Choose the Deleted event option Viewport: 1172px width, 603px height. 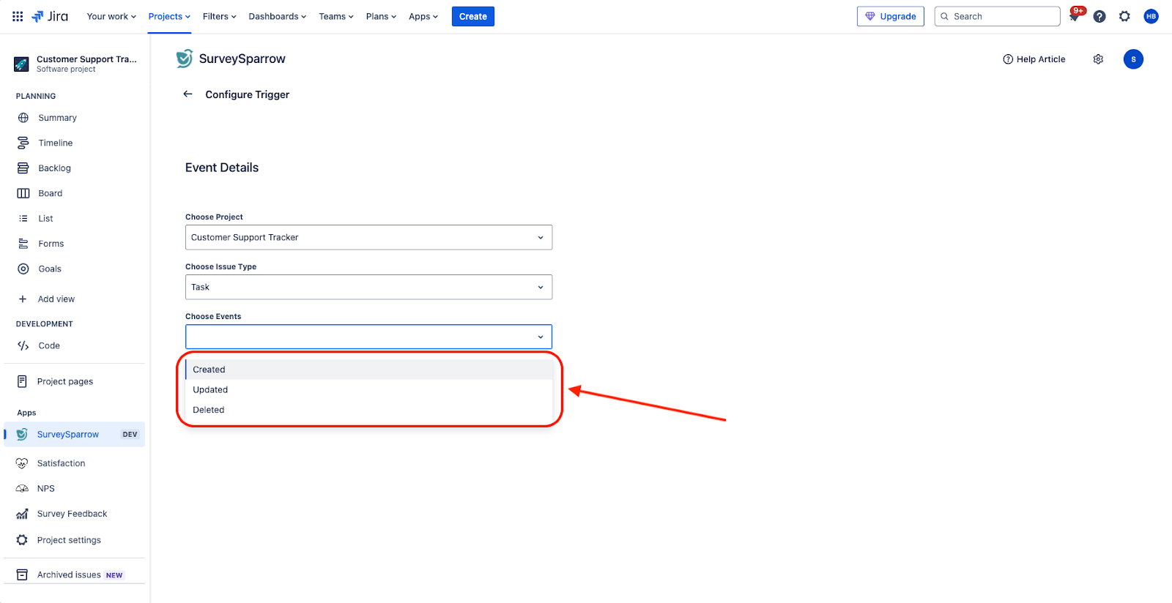tap(209, 410)
